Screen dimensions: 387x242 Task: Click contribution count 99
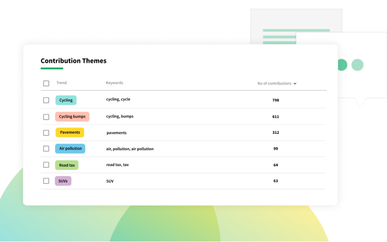[x=276, y=149]
